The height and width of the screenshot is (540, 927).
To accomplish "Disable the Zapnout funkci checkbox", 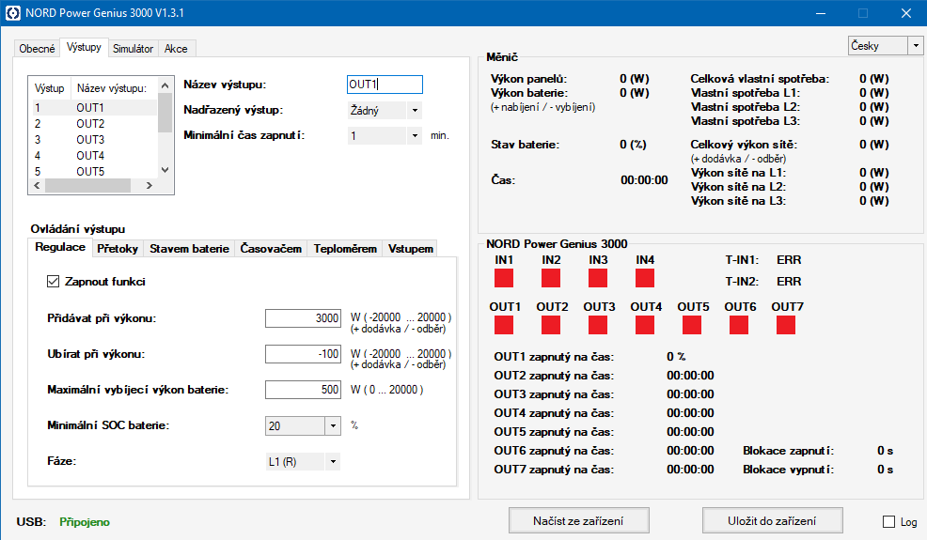I will point(54,282).
